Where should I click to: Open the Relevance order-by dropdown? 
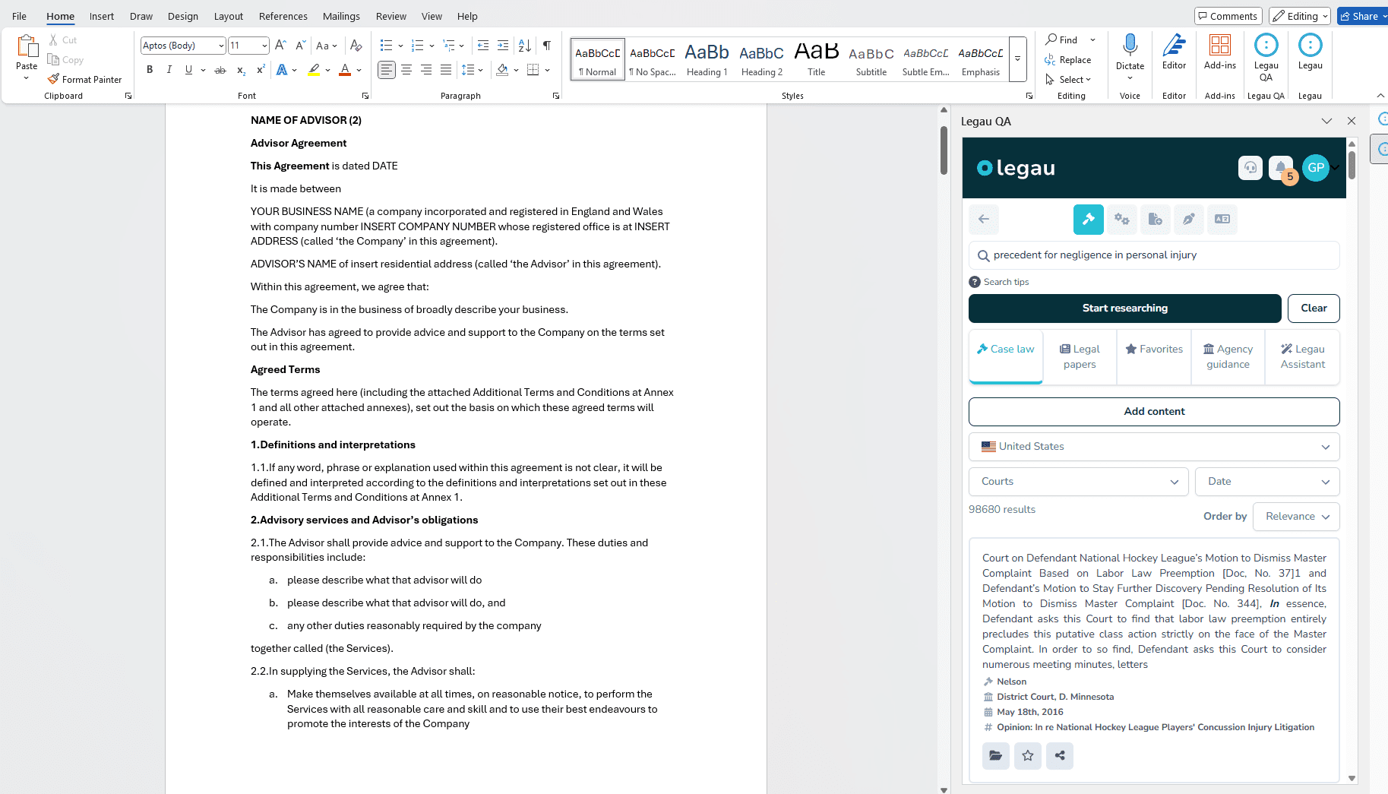point(1295,517)
